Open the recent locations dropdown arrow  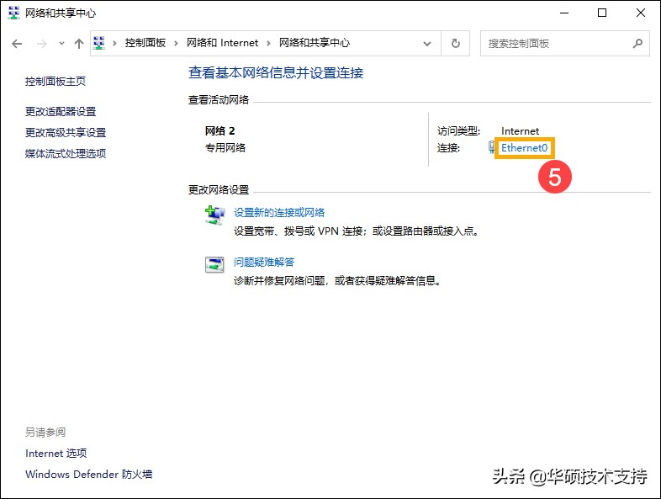pyautogui.click(x=61, y=43)
